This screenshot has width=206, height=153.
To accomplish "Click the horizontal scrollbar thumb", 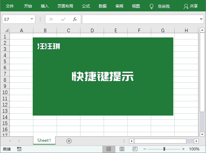I will pyautogui.click(x=160, y=141).
